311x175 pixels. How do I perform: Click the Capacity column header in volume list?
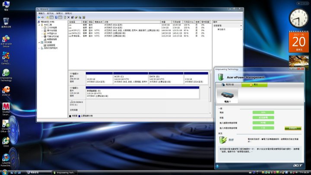click(166, 22)
